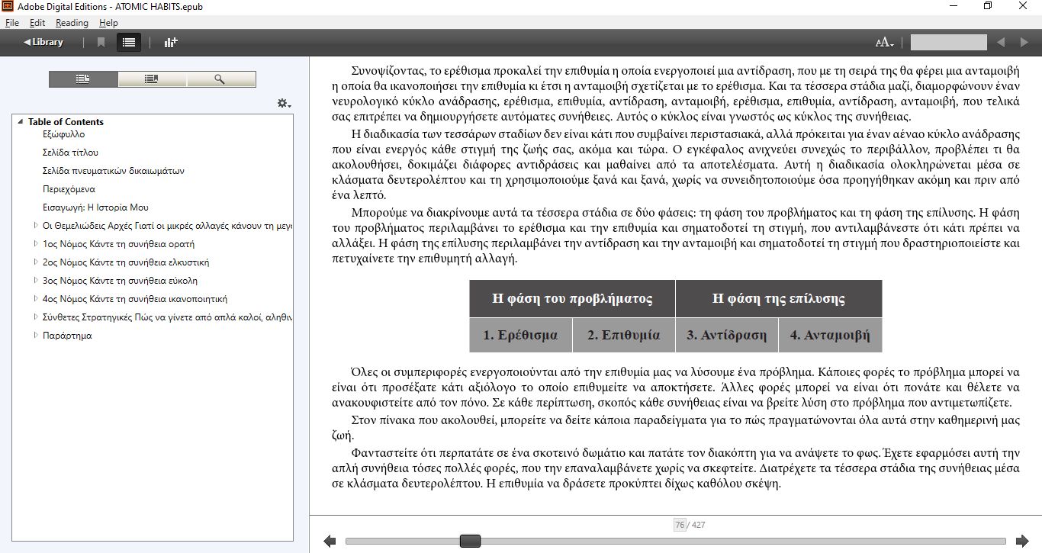Return to the Library view
Screen dimensions: 1042x553
(43, 42)
